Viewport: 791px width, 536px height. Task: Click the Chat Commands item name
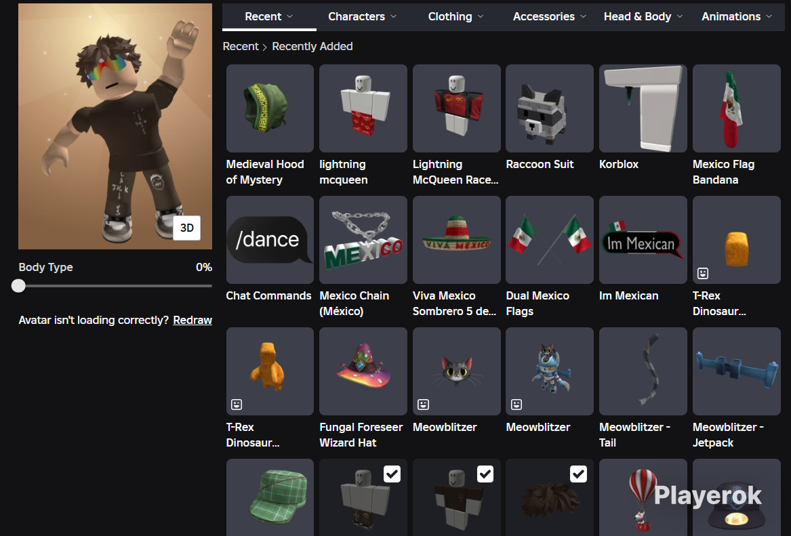pos(268,296)
